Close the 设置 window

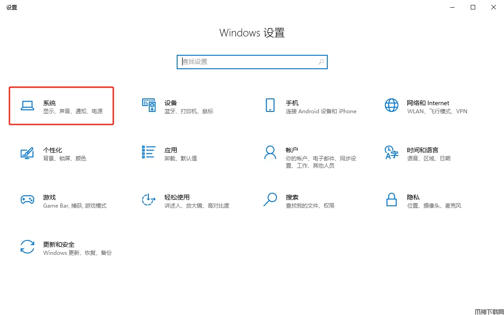point(493,7)
